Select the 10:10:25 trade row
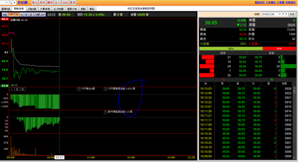 pos(246,143)
